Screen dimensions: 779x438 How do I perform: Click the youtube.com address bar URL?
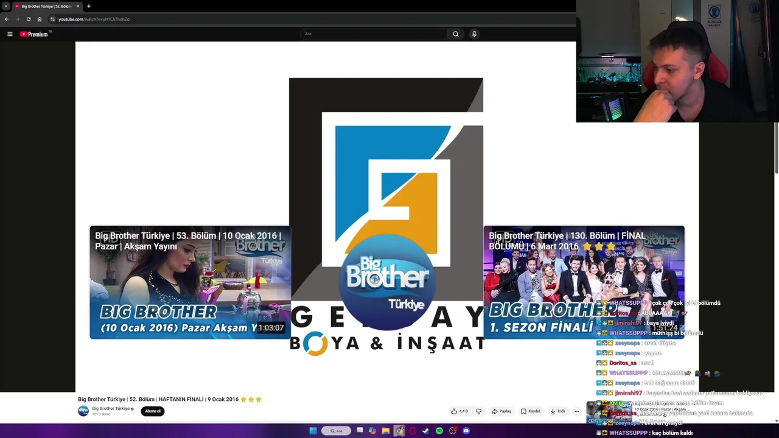click(x=94, y=19)
